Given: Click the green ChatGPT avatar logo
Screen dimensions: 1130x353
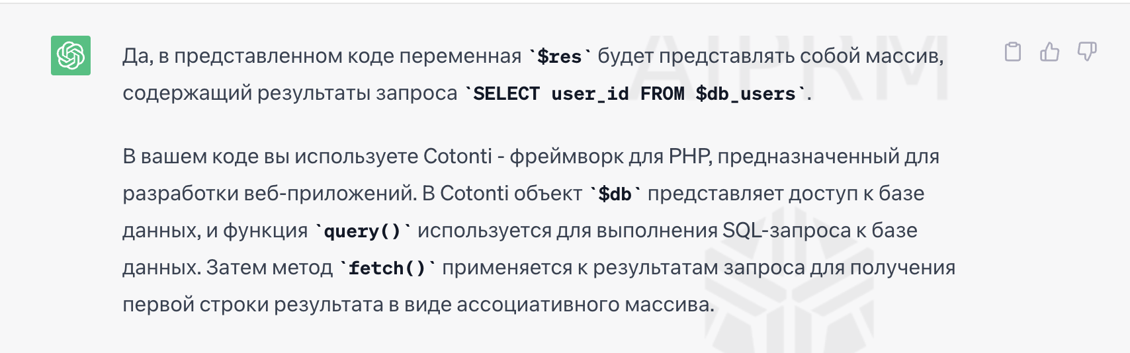Looking at the screenshot, I should pyautogui.click(x=71, y=56).
